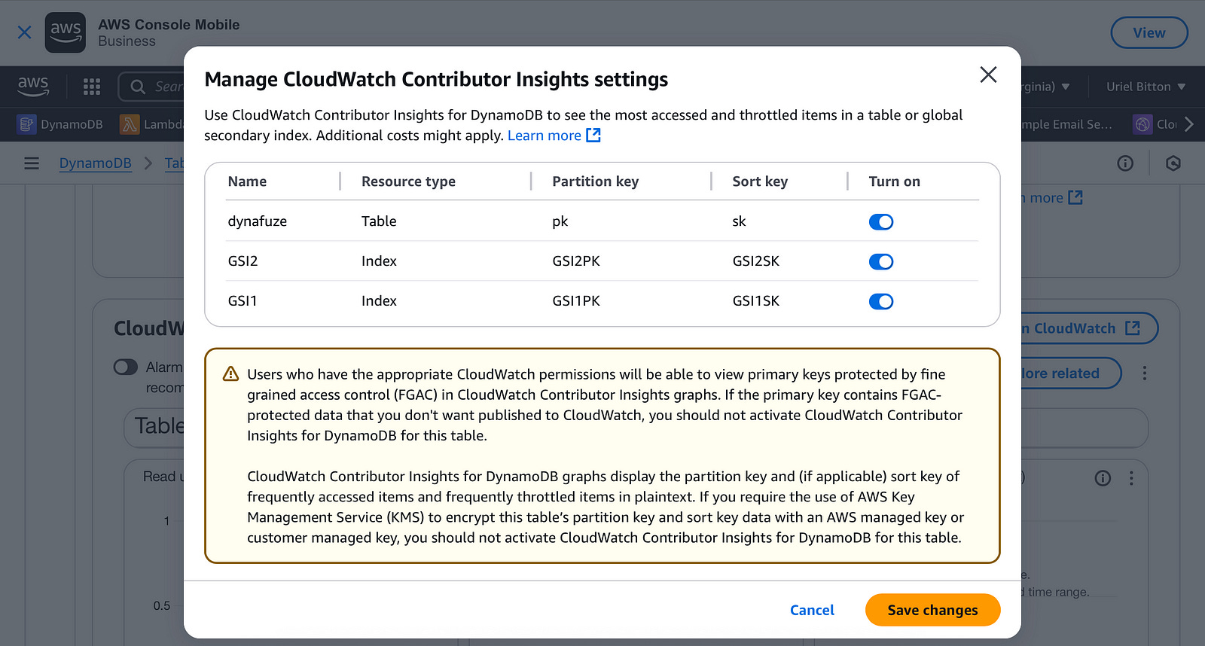Click the warning triangle icon in alert
Screen dimensions: 1205x646
pyautogui.click(x=230, y=374)
